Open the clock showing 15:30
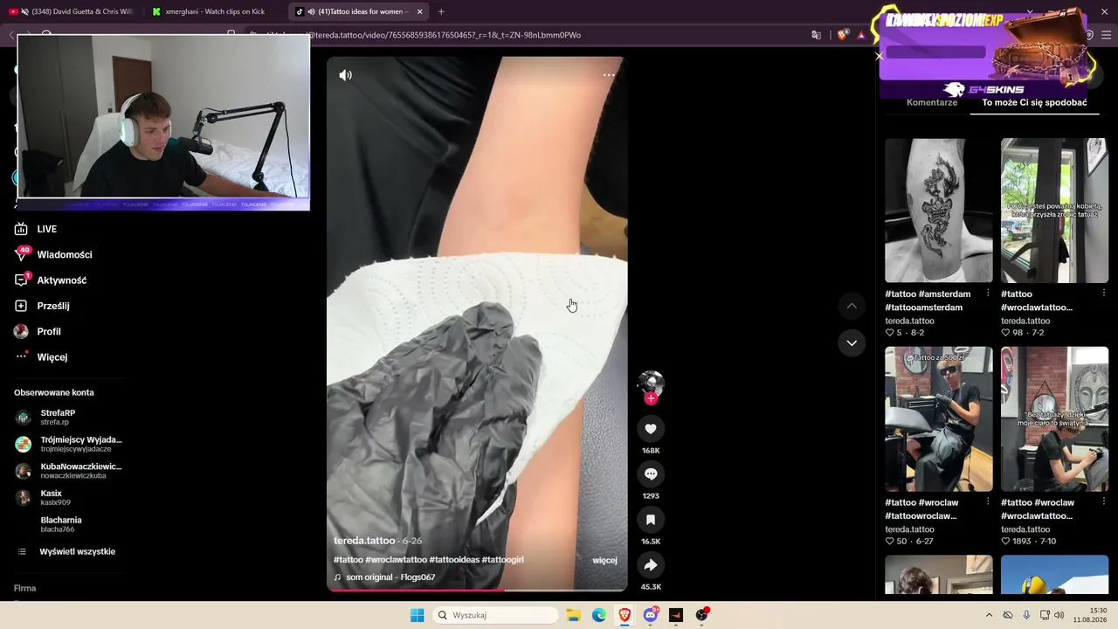The width and height of the screenshot is (1118, 629). click(x=1092, y=615)
